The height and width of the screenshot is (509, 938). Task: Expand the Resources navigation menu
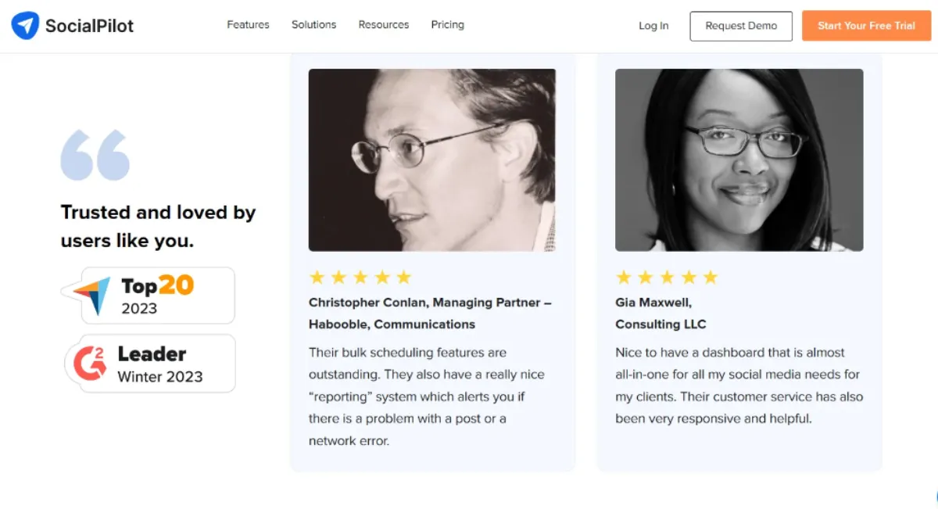(383, 25)
